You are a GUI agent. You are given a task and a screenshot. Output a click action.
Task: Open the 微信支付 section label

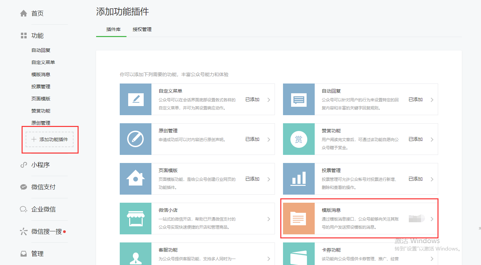click(44, 187)
